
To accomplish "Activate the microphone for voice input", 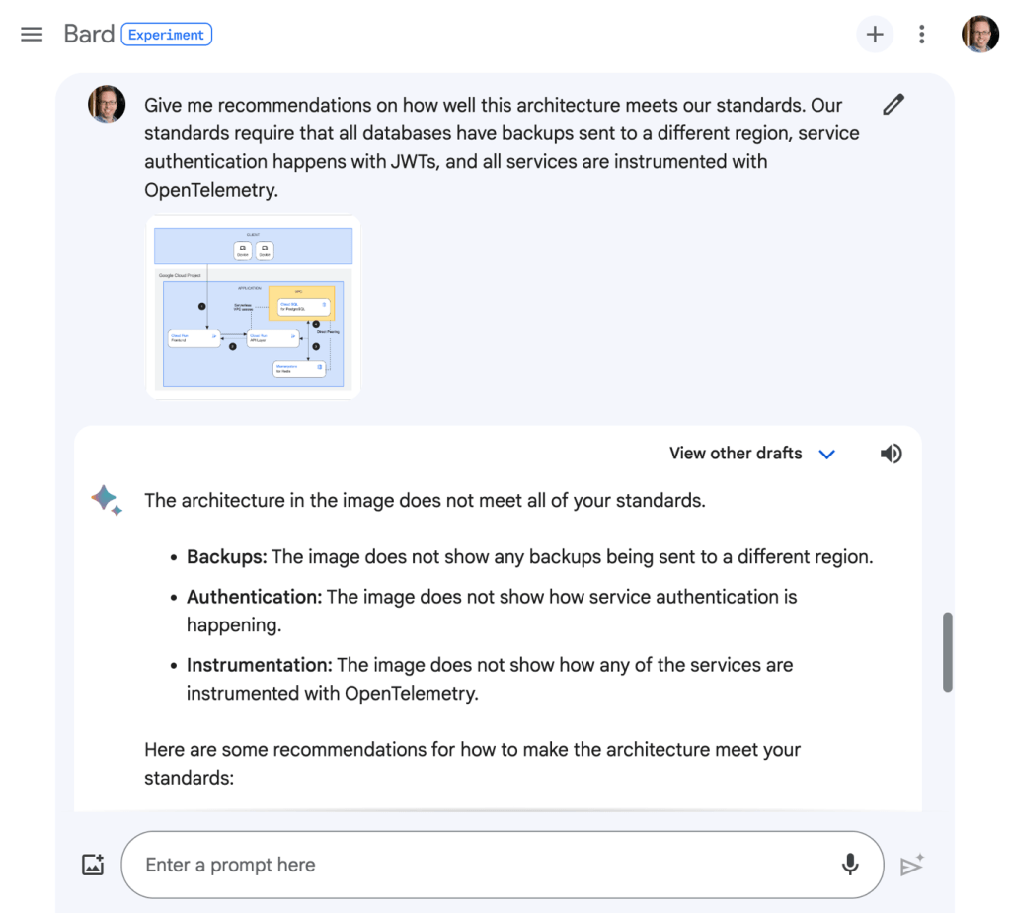I will [x=849, y=865].
